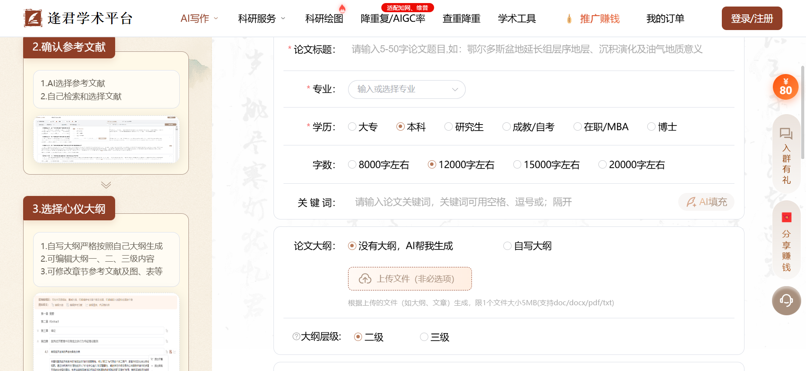Click the step 2 参考文献 preview thumbnail

pos(106,139)
